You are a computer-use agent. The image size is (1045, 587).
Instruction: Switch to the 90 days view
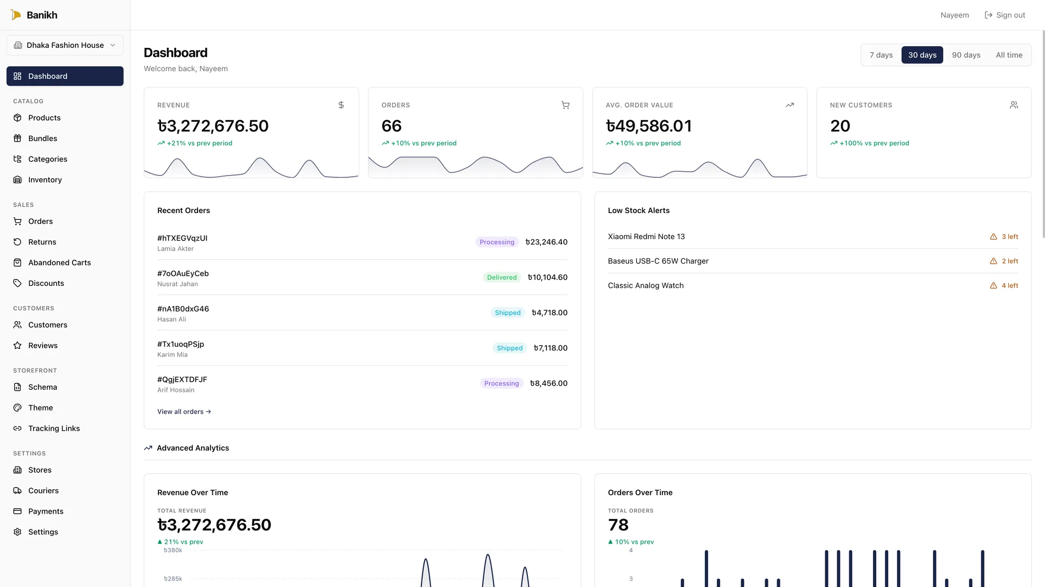(x=966, y=55)
